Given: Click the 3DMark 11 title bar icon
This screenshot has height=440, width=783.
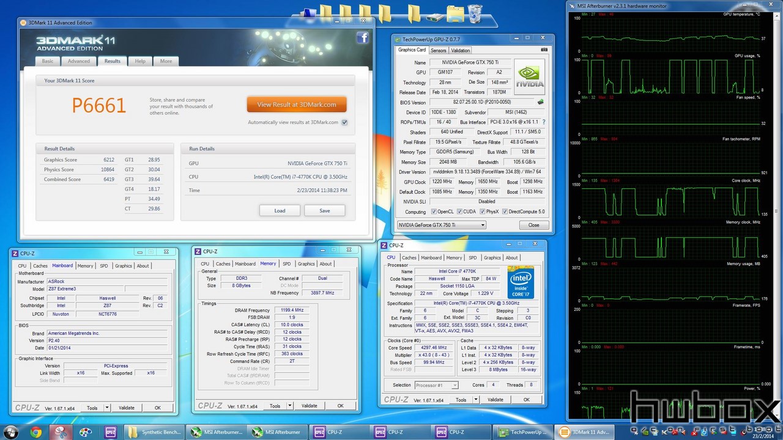Looking at the screenshot, I should (x=24, y=23).
